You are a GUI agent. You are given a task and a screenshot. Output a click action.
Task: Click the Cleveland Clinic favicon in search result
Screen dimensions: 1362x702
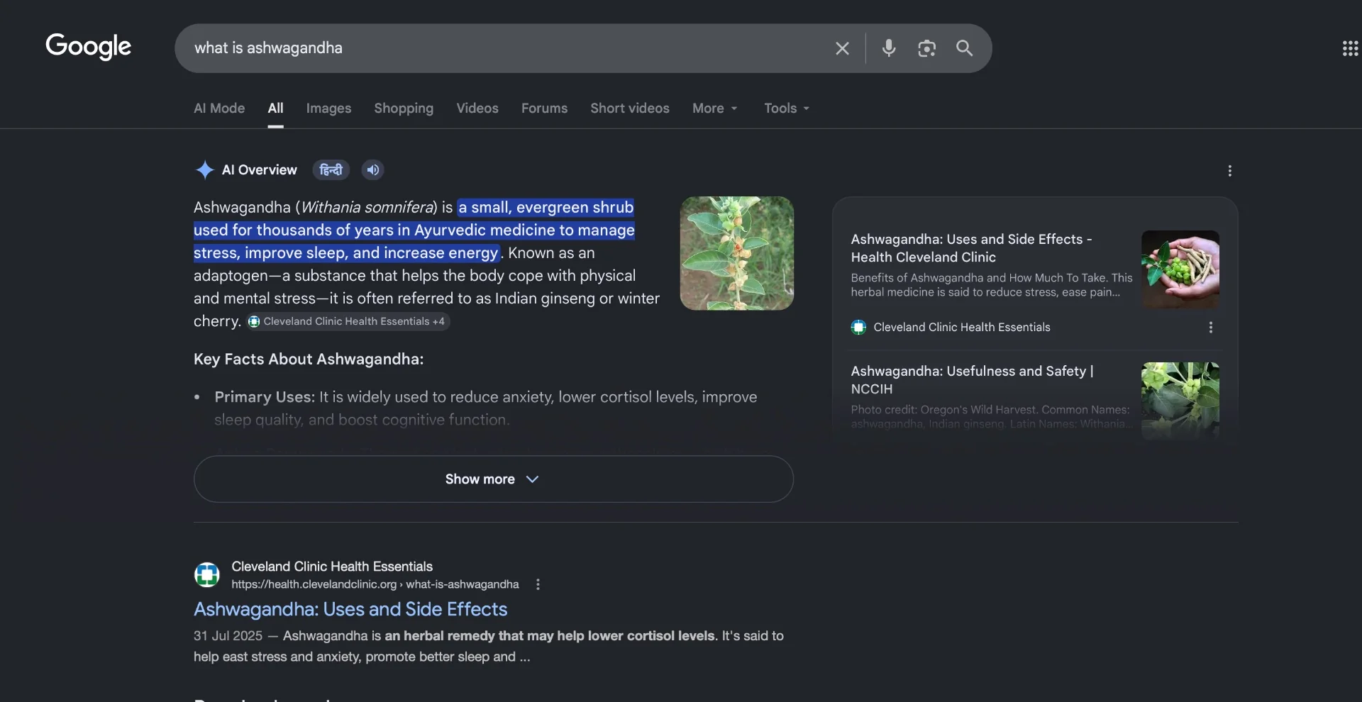pos(207,574)
